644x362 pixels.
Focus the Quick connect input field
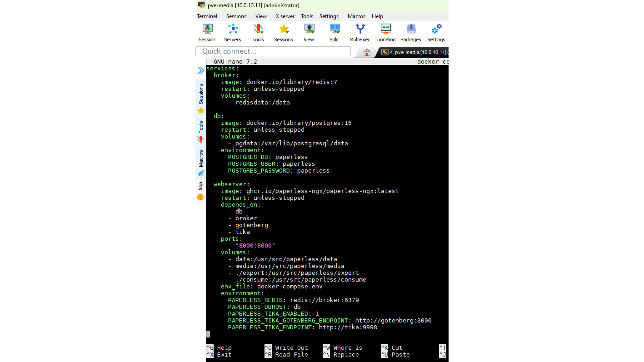click(273, 51)
